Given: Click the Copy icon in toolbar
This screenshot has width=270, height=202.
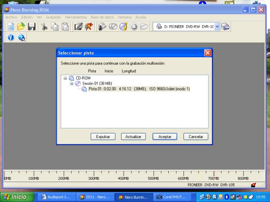Looking at the screenshot, I should tap(54, 27).
